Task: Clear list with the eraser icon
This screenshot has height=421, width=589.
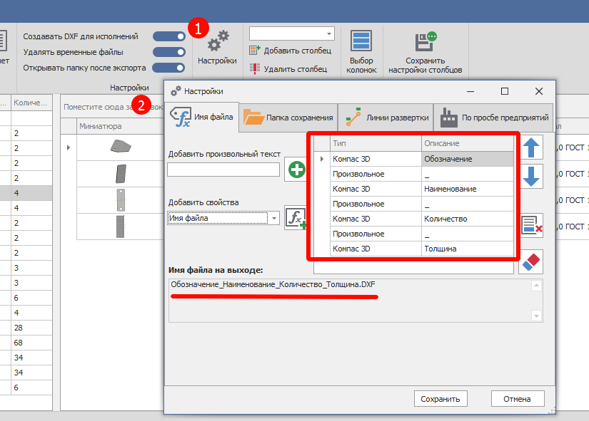Action: point(530,261)
